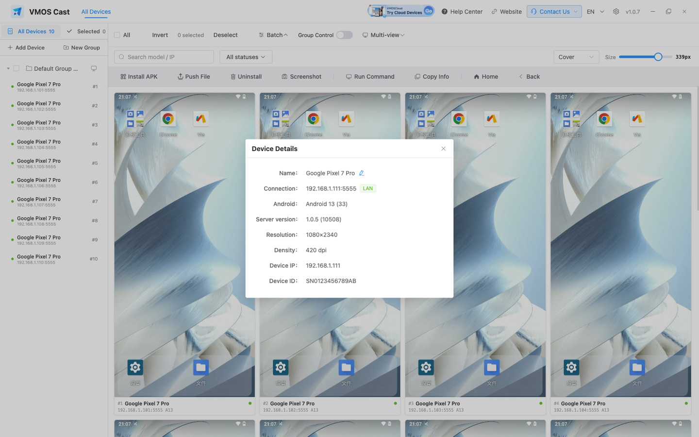699x437 pixels.
Task: Open the Contact Us dropdown
Action: (x=554, y=12)
